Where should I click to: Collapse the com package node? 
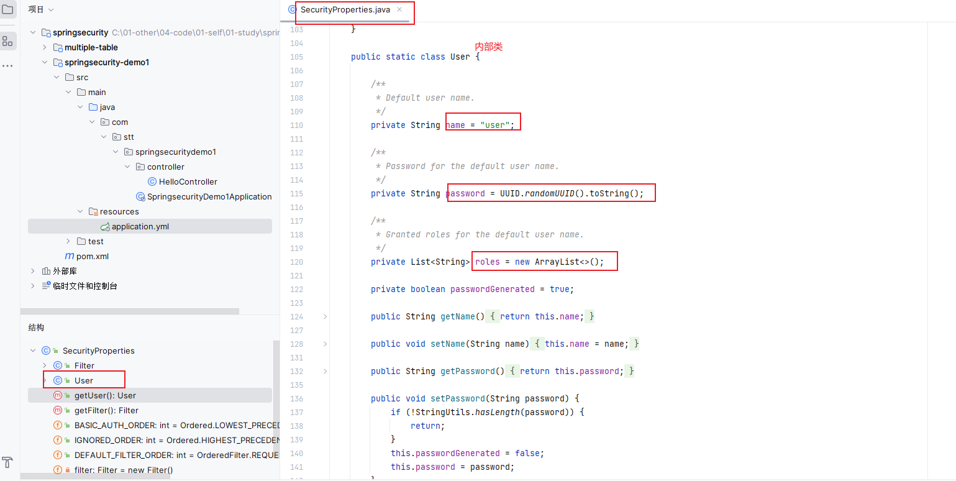click(92, 122)
